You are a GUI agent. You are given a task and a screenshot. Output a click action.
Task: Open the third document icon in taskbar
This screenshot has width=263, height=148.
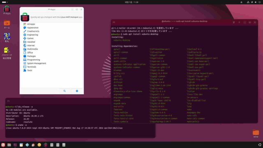tap(64, 145)
